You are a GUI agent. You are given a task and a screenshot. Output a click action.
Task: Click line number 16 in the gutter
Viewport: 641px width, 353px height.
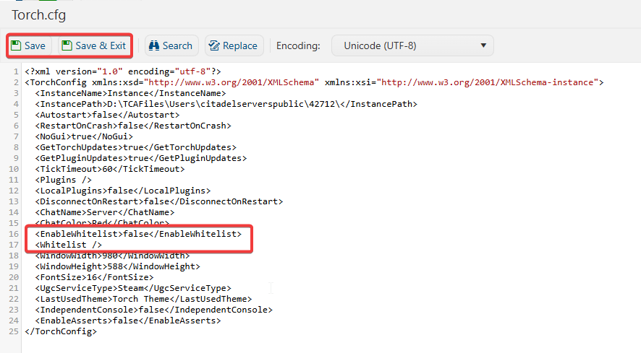click(x=14, y=234)
